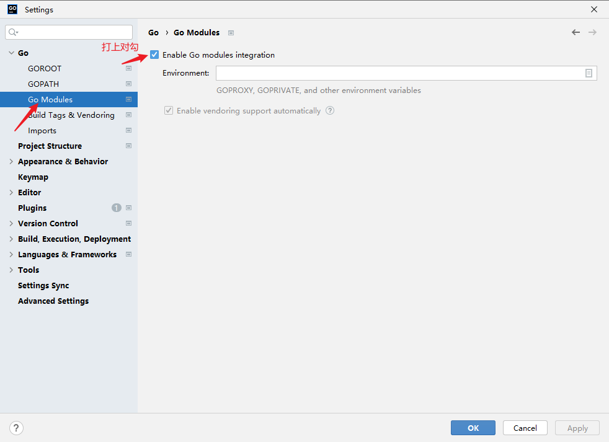Image resolution: width=609 pixels, height=442 pixels.
Task: Focus the settings search field
Action: [x=69, y=32]
